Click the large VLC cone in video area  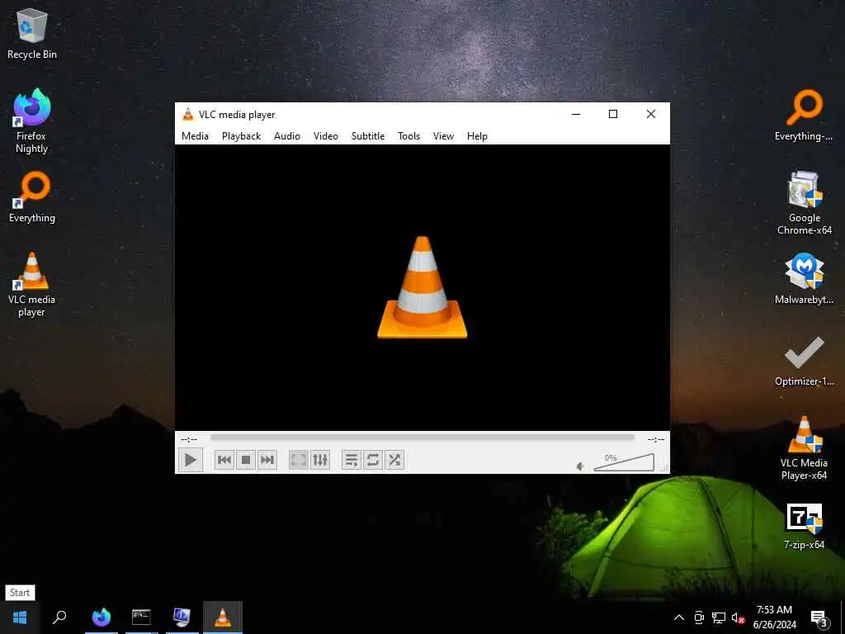422,287
